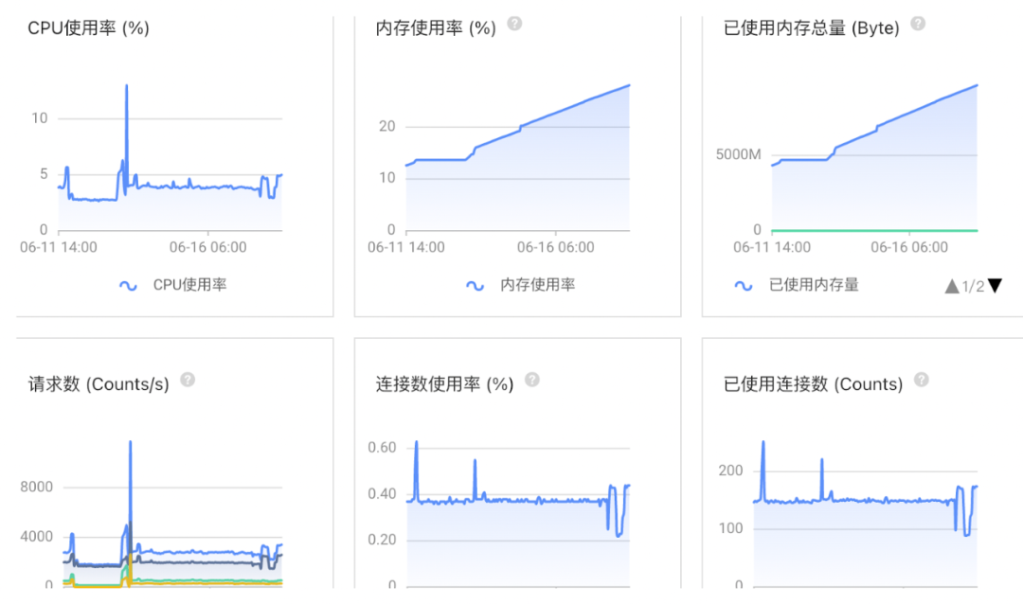Click the 5000M axis label in memory total chart
The height and width of the screenshot is (604, 1023).
click(x=739, y=154)
